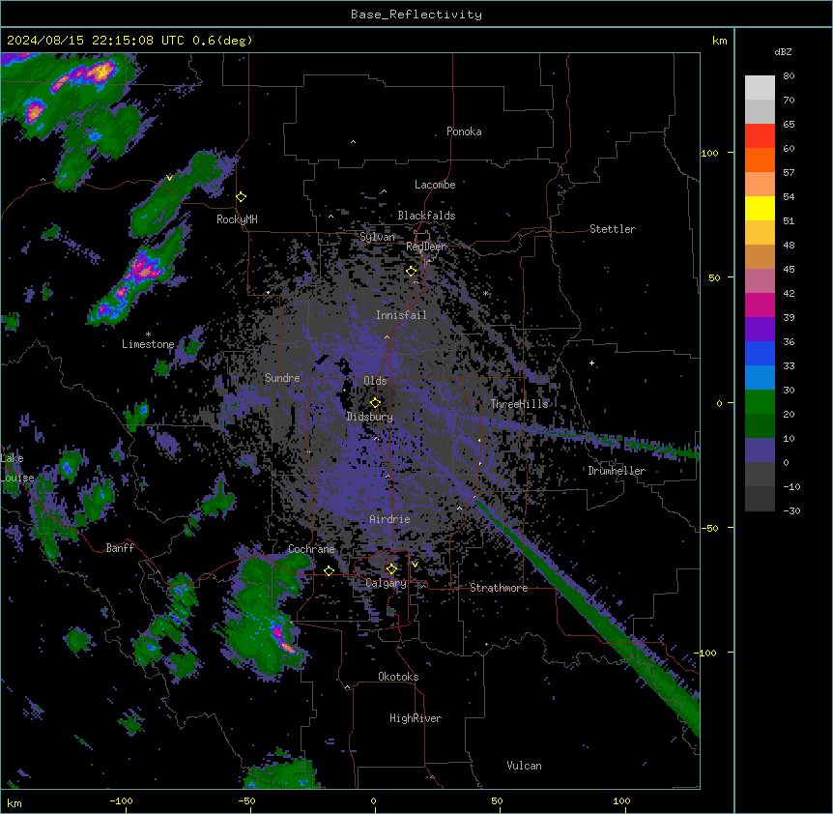Click the vertical axis tick label 50
The image size is (833, 814).
[x=714, y=277]
